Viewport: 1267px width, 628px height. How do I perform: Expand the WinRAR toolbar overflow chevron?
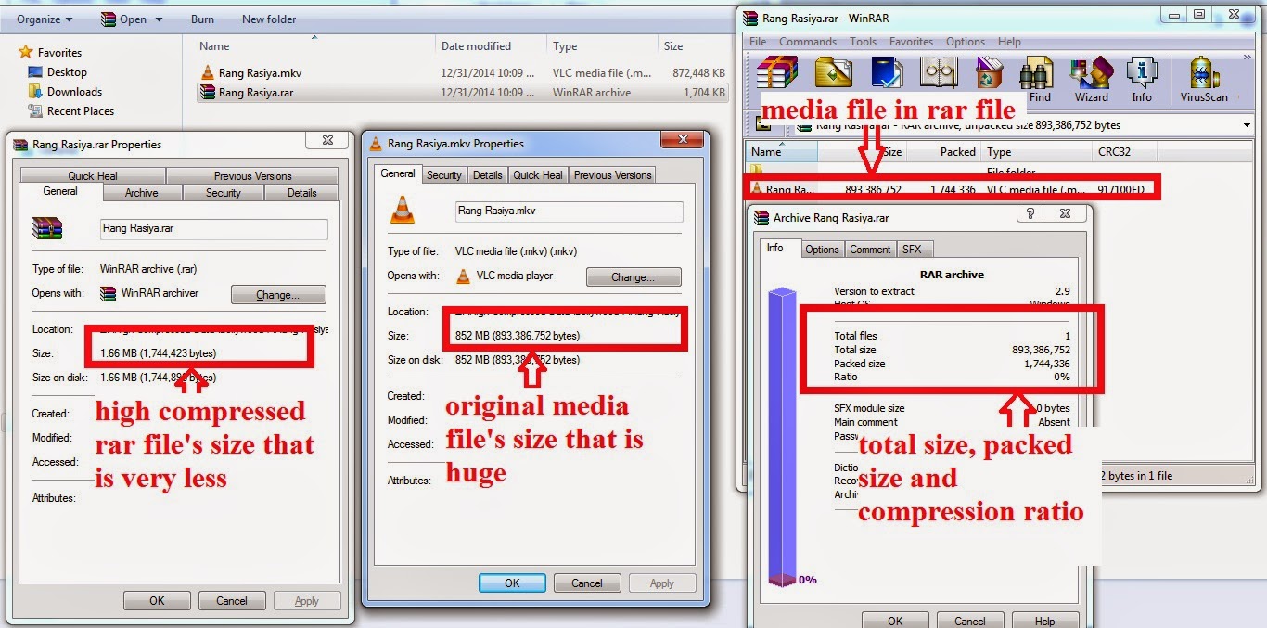[1247, 58]
